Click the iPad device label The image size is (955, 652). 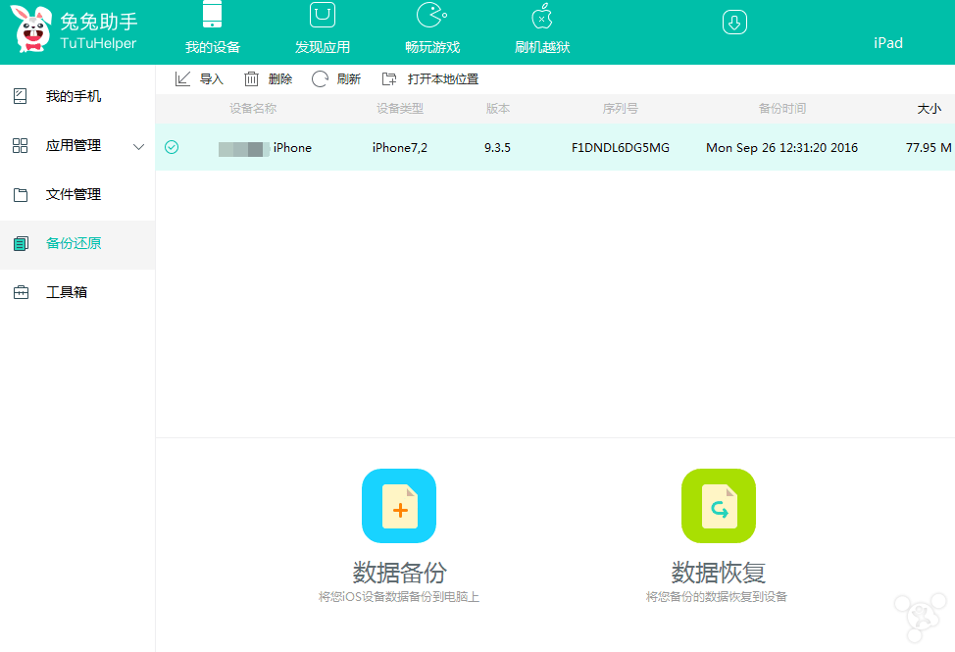888,43
